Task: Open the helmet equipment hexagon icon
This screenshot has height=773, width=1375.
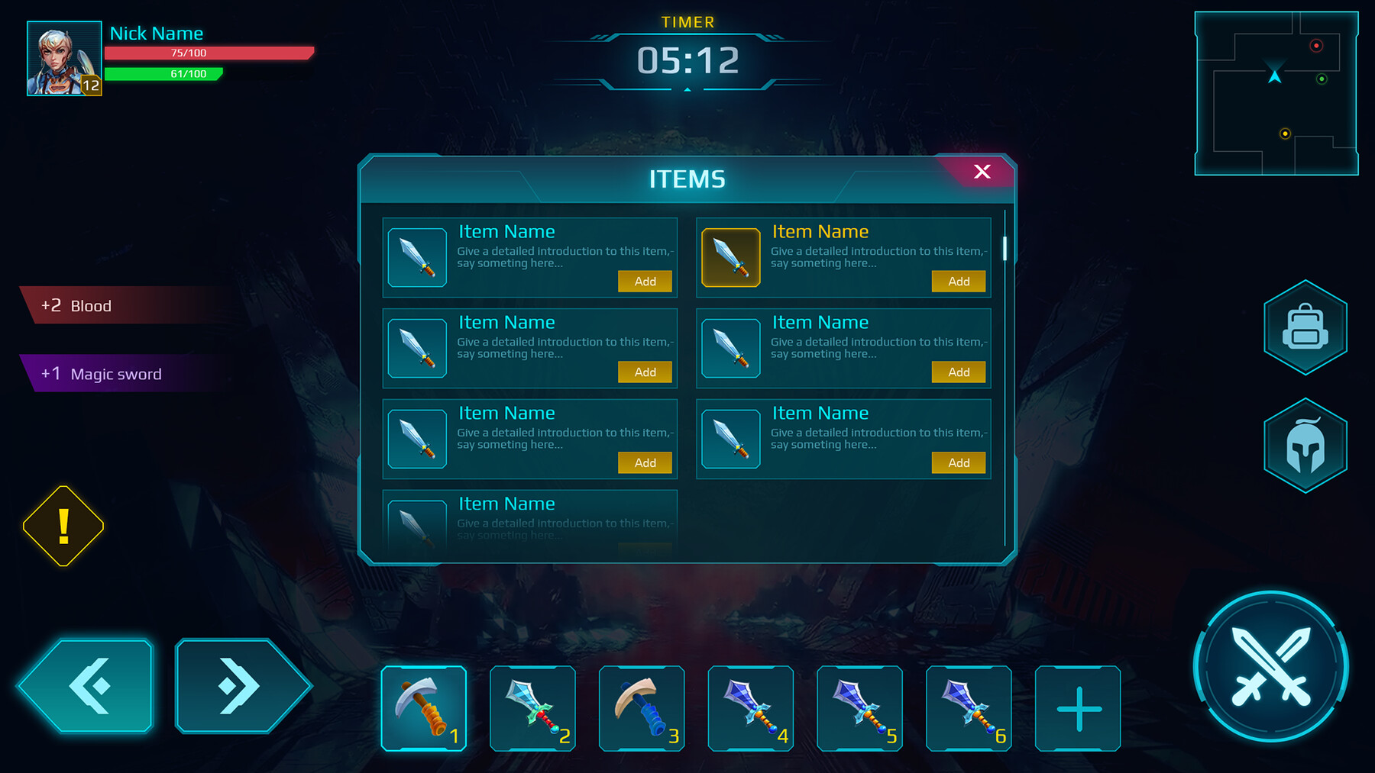Action: click(x=1305, y=446)
